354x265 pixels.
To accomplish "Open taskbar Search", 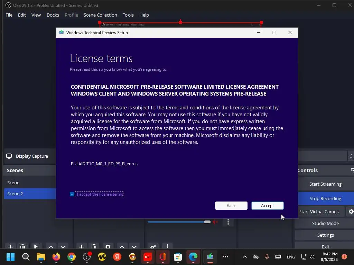I will 26,257.
